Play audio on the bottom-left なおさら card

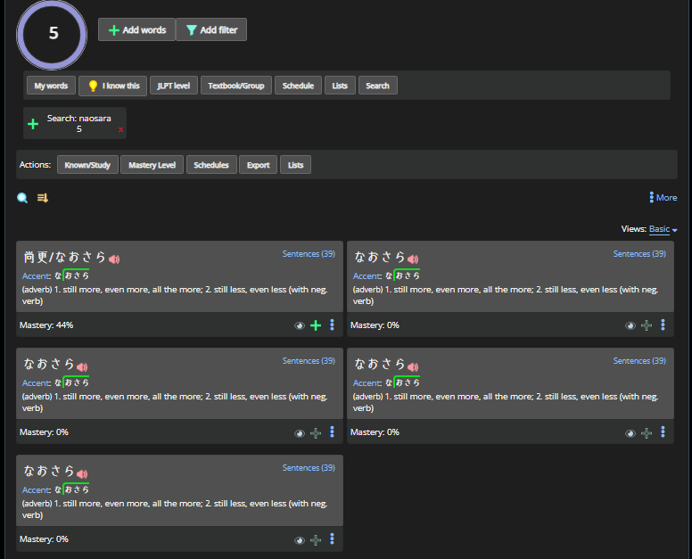click(x=82, y=473)
